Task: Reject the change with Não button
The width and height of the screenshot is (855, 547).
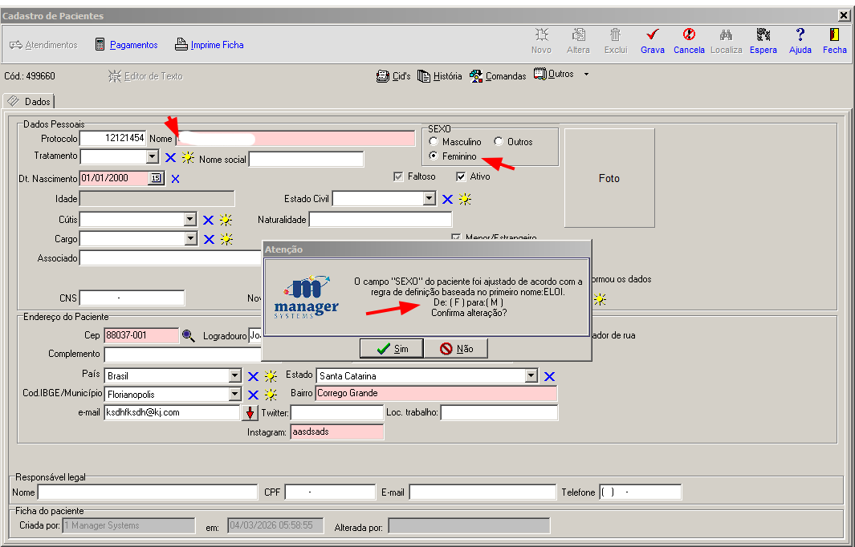Action: pyautogui.click(x=456, y=349)
